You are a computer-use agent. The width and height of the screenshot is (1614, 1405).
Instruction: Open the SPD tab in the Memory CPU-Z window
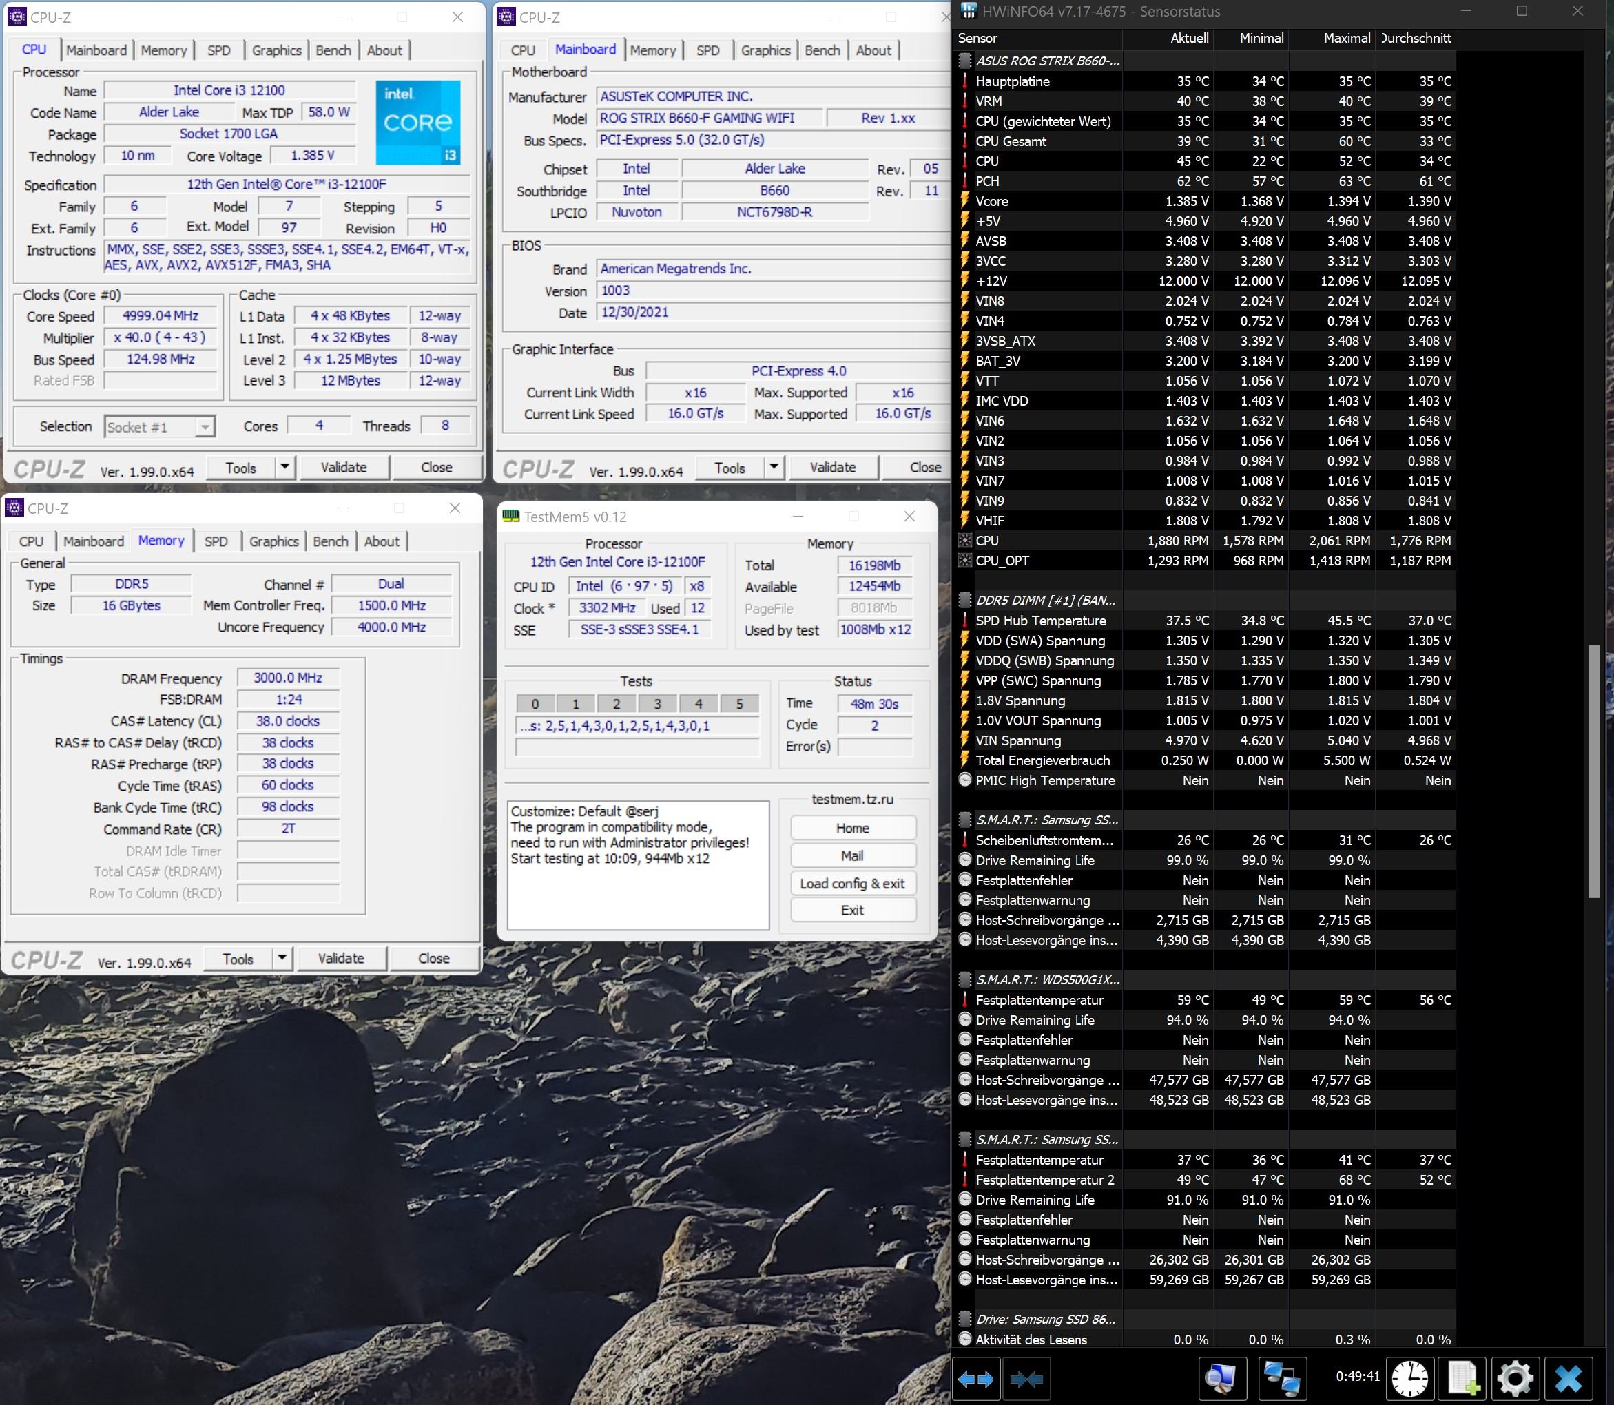216,541
